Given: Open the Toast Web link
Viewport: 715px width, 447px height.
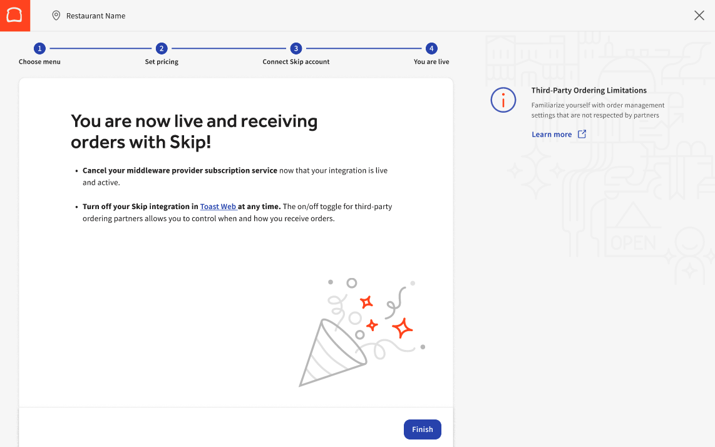Looking at the screenshot, I should (x=218, y=207).
